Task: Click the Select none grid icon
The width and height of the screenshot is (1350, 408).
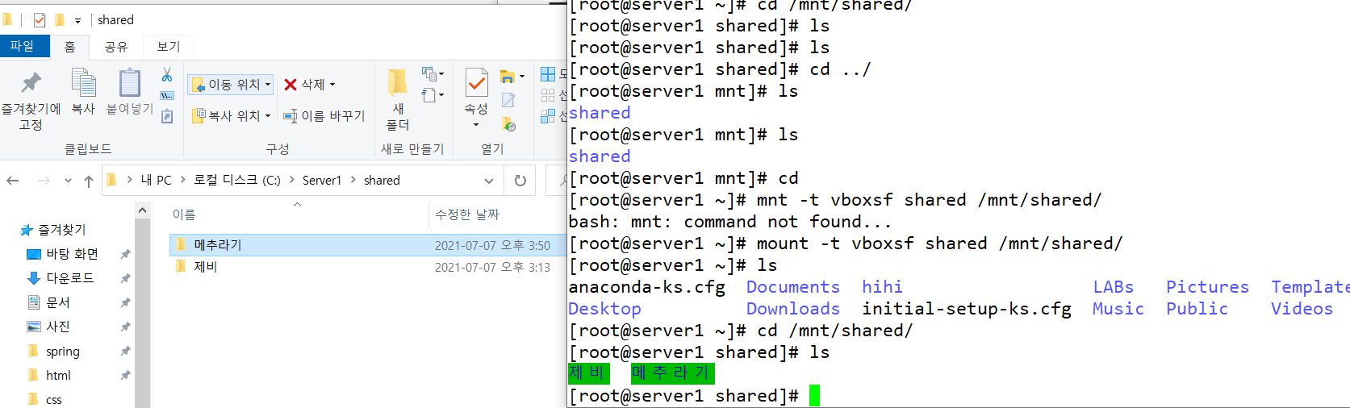Action: pos(548,95)
